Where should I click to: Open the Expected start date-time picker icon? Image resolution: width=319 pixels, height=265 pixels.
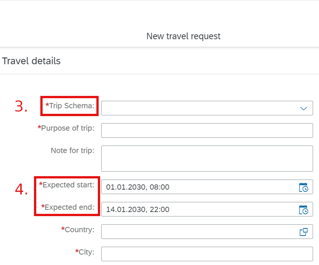pos(303,187)
